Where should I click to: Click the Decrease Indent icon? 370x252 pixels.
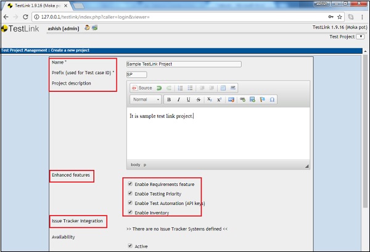tap(202, 88)
